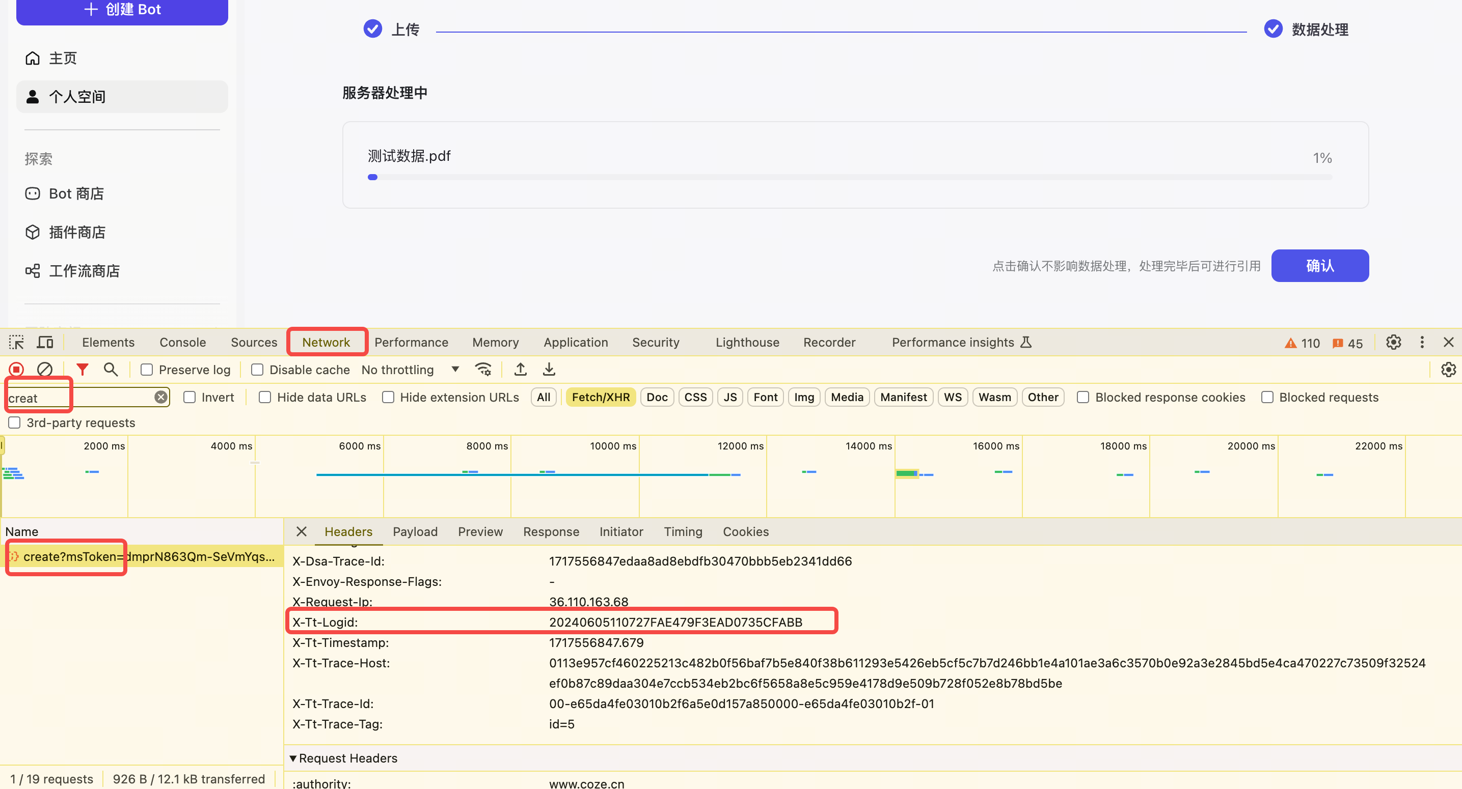Clear the network log
This screenshot has height=789, width=1462.
45,370
